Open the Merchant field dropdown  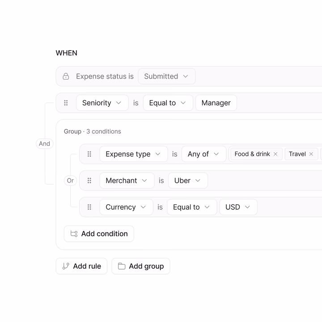coord(127,180)
